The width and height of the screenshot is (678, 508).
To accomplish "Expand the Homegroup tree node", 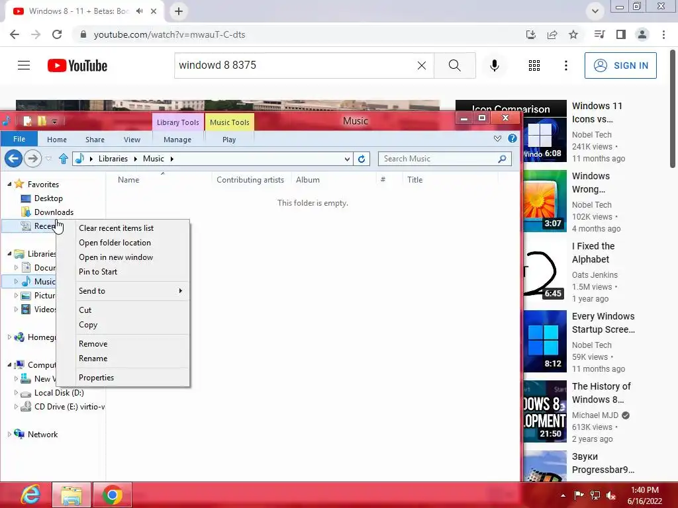I will (9, 337).
